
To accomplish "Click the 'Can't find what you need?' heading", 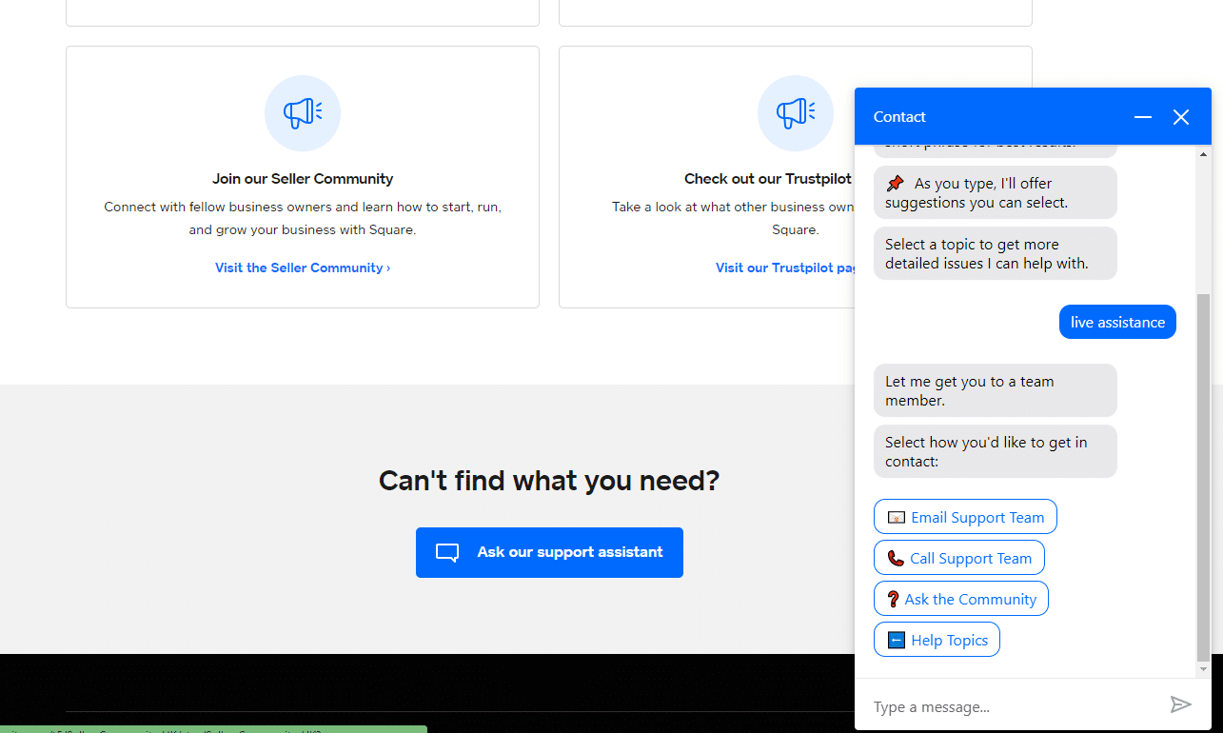I will [x=549, y=480].
